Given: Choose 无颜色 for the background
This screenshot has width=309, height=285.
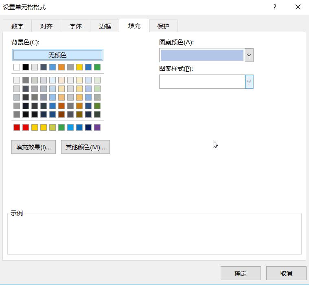Looking at the screenshot, I should (57, 55).
